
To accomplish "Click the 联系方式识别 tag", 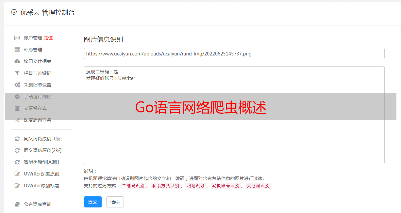I will point(165,186).
